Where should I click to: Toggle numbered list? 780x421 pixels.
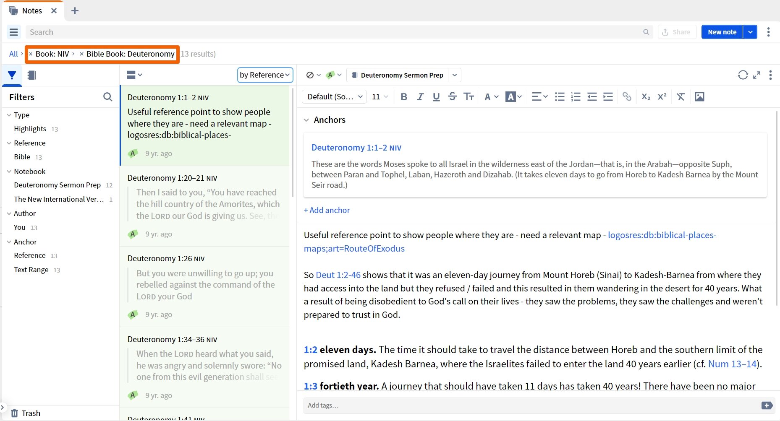[576, 97]
